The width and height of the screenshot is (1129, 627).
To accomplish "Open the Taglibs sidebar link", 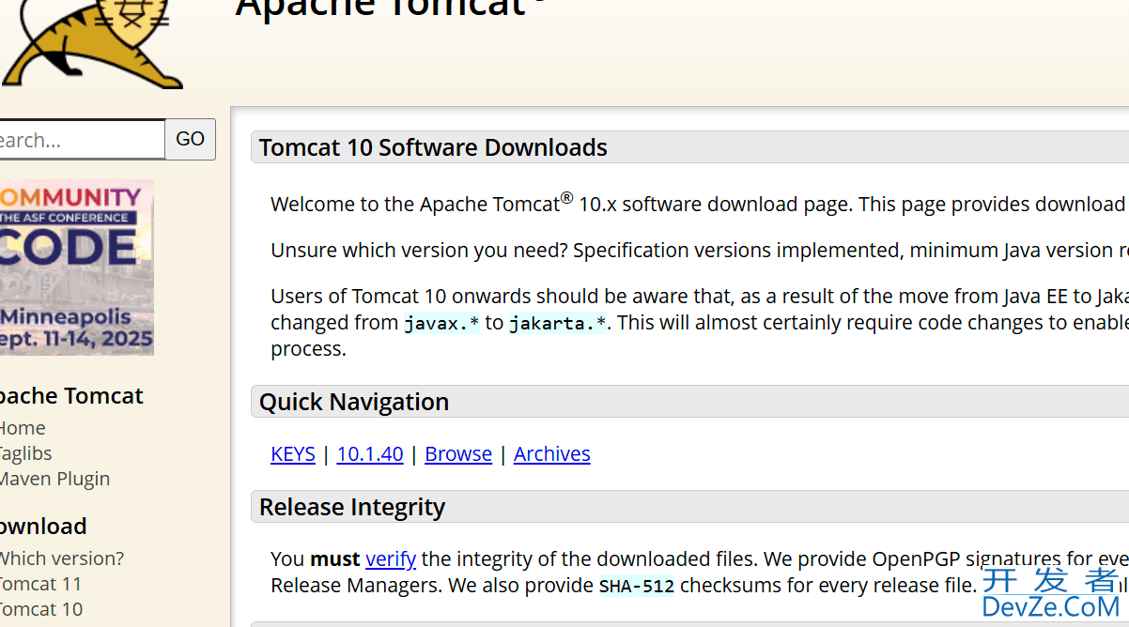I will coord(26,453).
